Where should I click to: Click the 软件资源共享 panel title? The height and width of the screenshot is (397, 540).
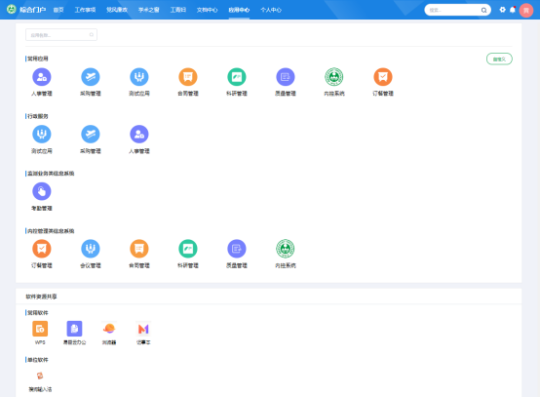[41, 297]
